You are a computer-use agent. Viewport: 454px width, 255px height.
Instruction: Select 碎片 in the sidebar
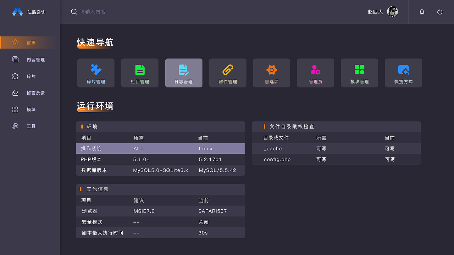tap(30, 76)
